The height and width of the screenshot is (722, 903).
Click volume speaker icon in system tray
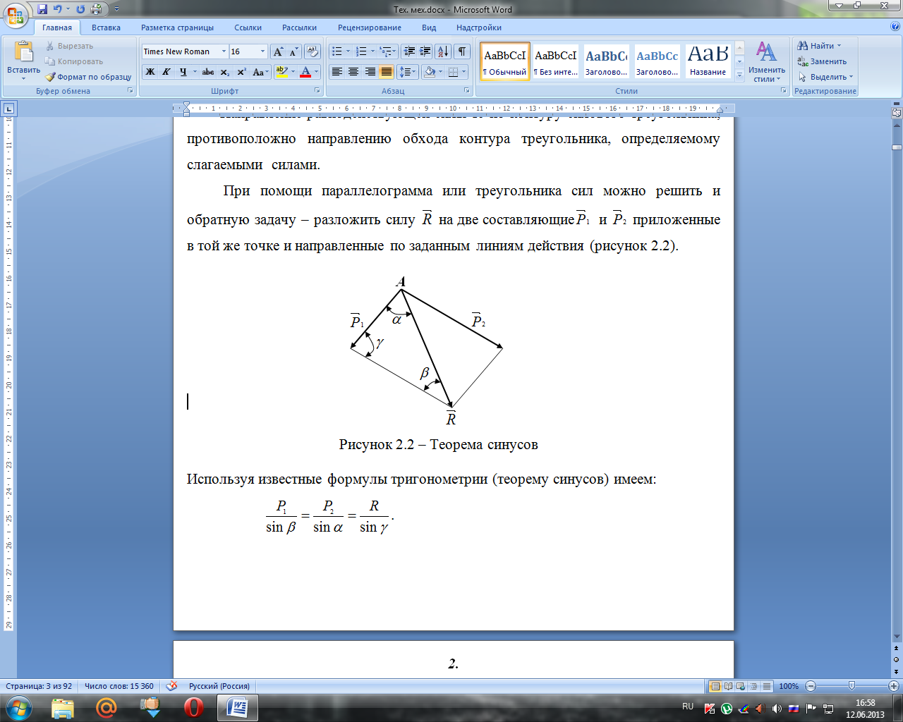[x=776, y=708]
